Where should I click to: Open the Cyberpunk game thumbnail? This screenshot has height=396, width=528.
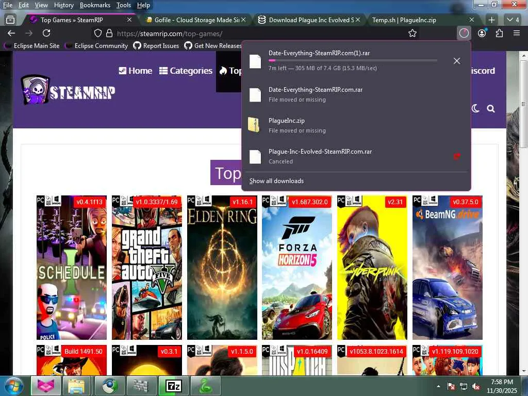pyautogui.click(x=372, y=268)
